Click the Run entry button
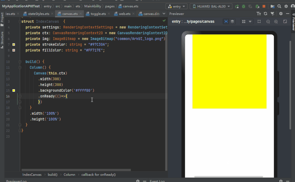This screenshot has height=182, width=295. [237, 6]
